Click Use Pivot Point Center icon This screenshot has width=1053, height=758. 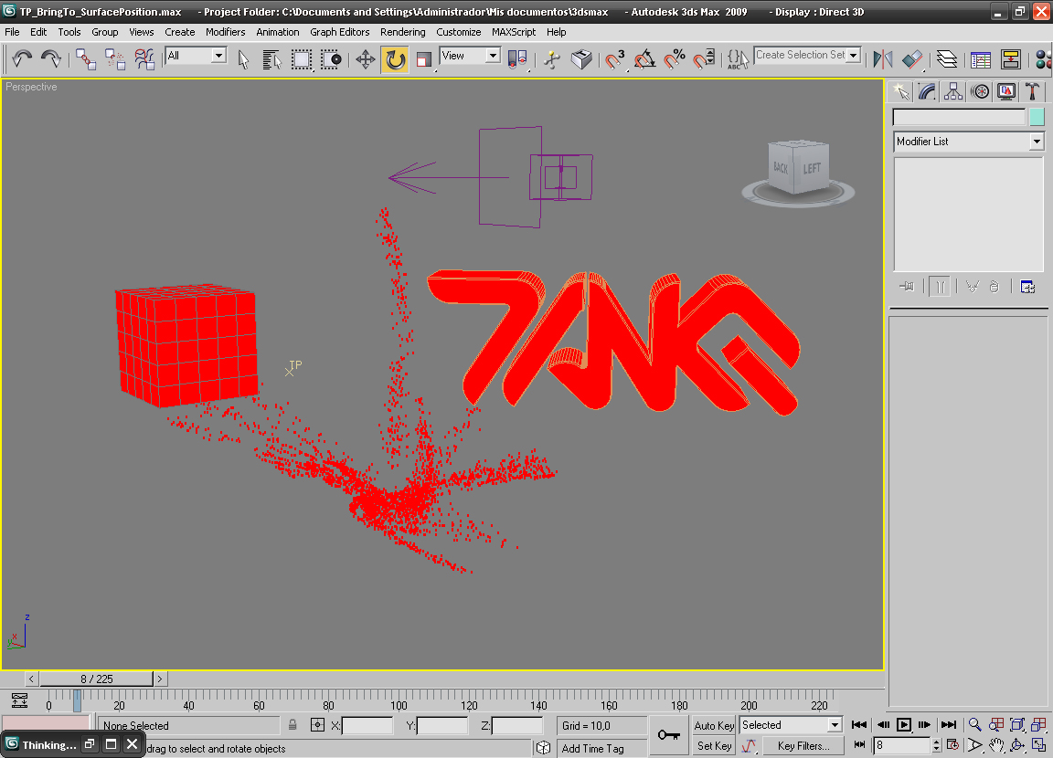pos(517,59)
